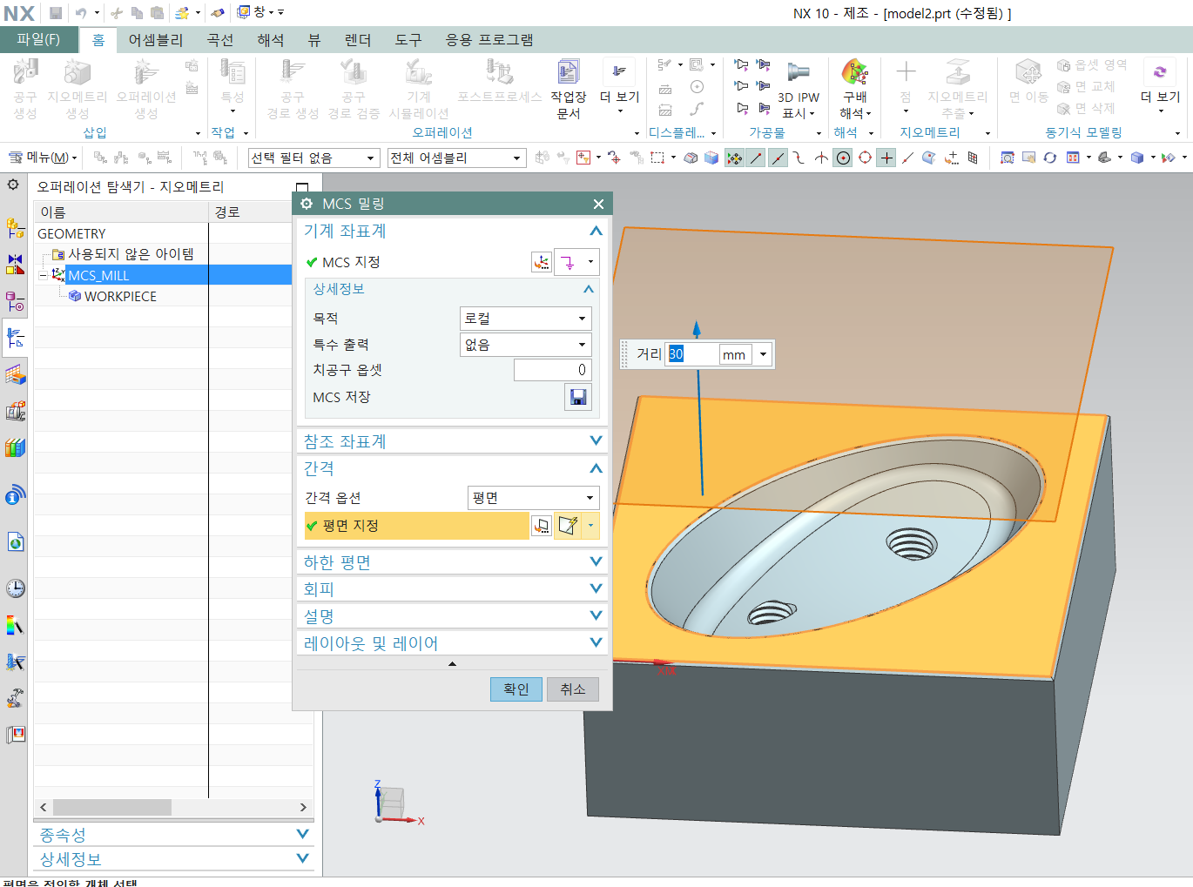Click the Part Navigator sidebar icon
1193x887 pixels.
15,301
